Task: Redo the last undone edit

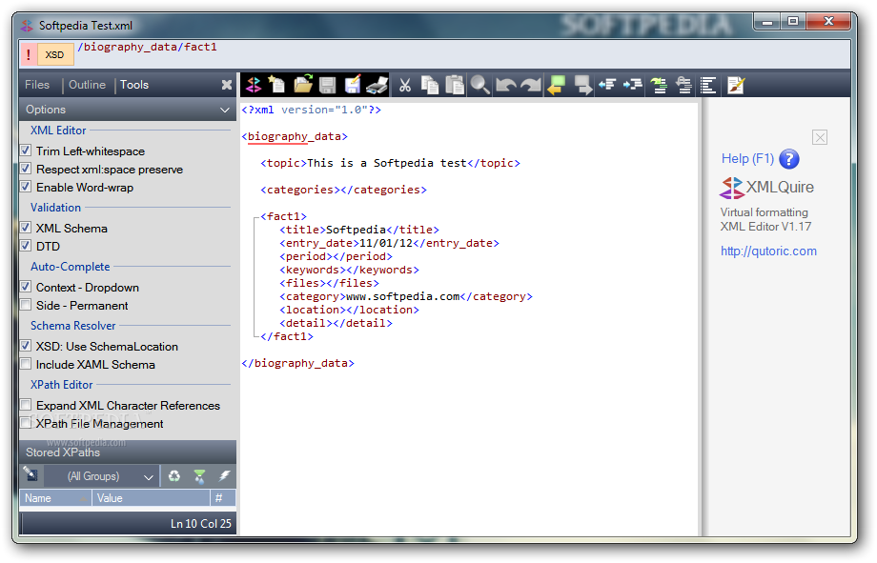Action: [531, 85]
